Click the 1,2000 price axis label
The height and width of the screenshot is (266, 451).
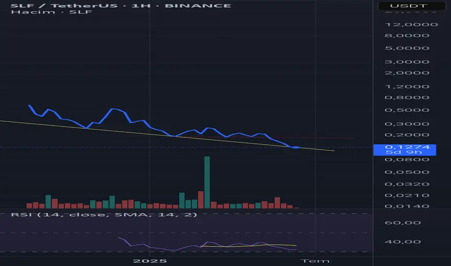click(x=407, y=87)
